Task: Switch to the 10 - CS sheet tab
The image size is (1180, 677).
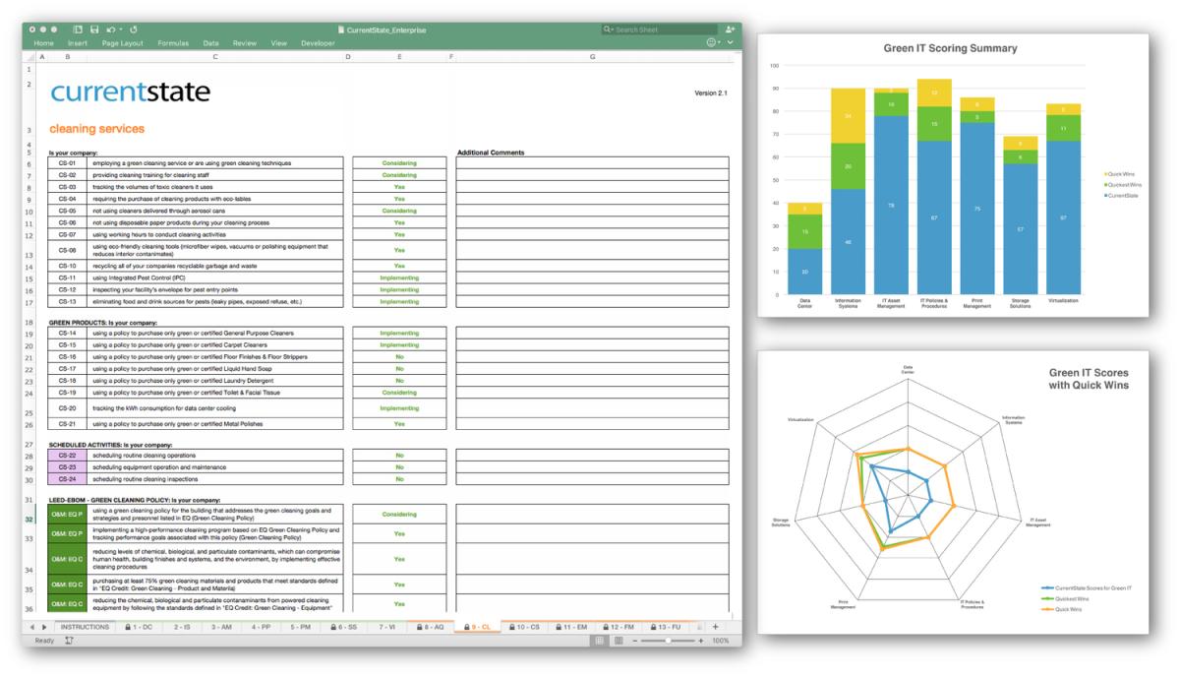Action: tap(525, 627)
